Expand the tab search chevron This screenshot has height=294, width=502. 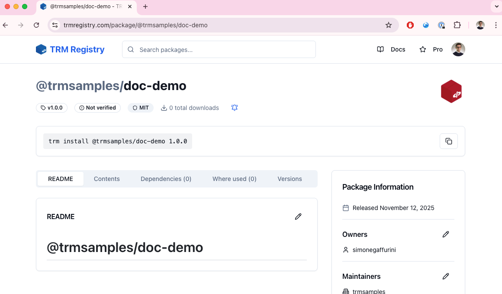(496, 6)
